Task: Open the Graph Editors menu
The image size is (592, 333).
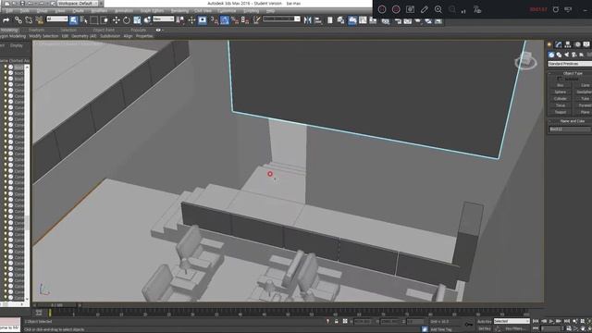Action: [x=152, y=11]
